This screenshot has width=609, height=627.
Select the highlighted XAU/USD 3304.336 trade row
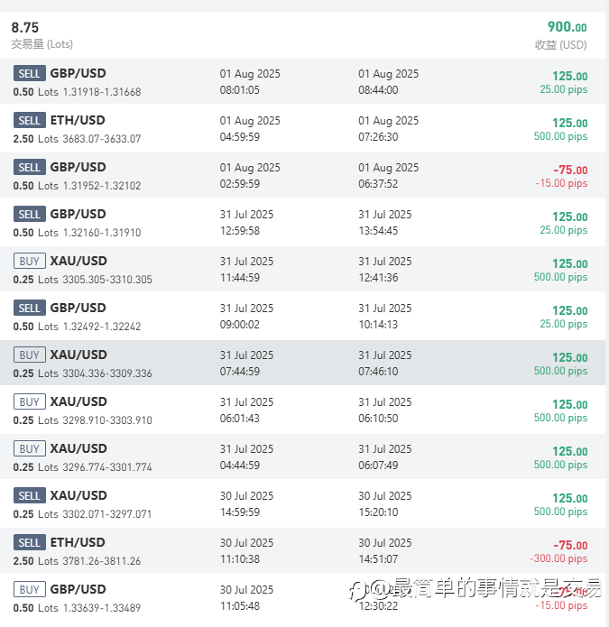[304, 363]
